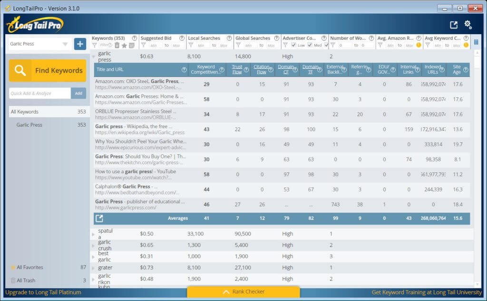Click the filter funnel under Suggested Bid

pyautogui.click(x=144, y=45)
